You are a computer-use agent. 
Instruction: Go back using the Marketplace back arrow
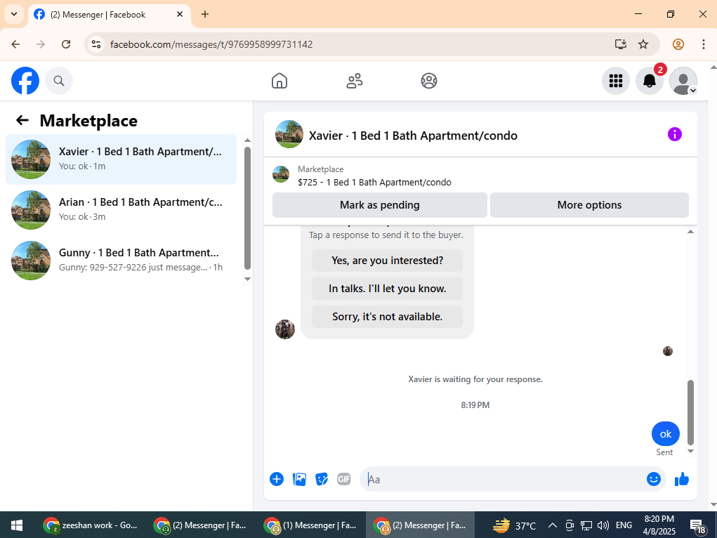tap(22, 120)
